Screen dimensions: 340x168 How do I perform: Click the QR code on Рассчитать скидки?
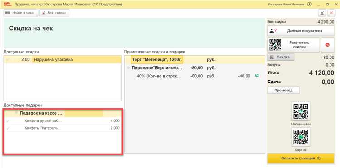click(x=275, y=45)
